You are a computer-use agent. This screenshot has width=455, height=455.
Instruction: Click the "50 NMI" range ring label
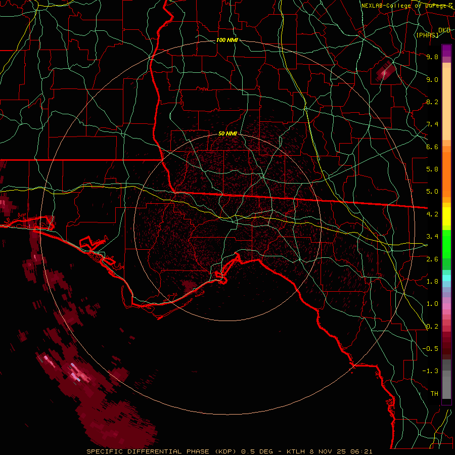click(227, 134)
